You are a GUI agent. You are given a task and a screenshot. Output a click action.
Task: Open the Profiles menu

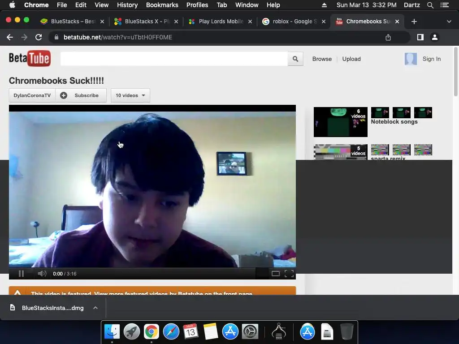click(197, 5)
